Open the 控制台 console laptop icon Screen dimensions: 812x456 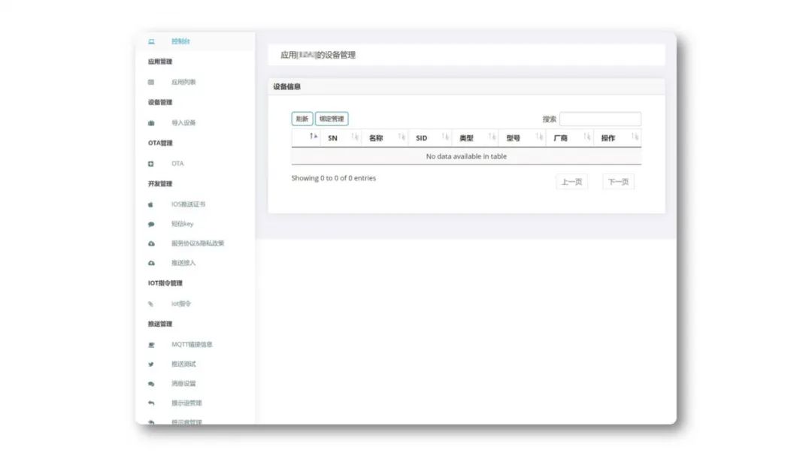pos(151,41)
